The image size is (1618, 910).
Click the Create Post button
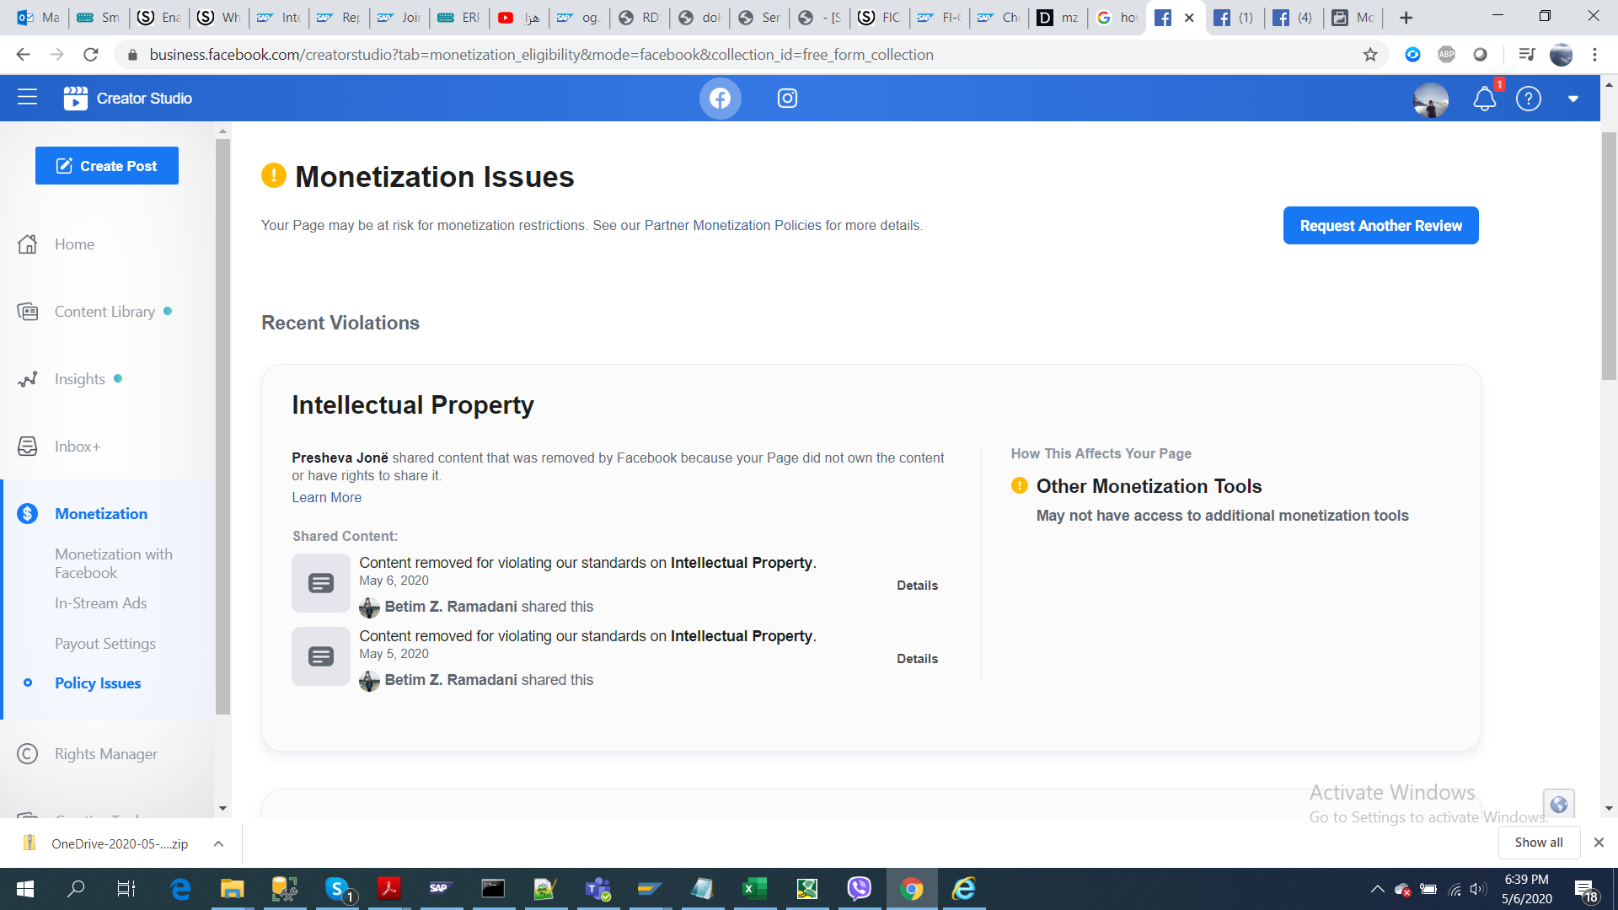[x=107, y=166]
